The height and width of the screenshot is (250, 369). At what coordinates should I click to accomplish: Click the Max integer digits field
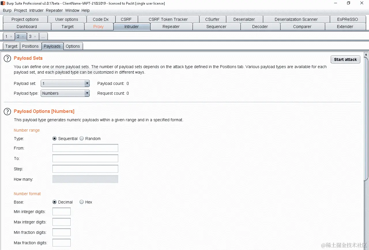61,222
